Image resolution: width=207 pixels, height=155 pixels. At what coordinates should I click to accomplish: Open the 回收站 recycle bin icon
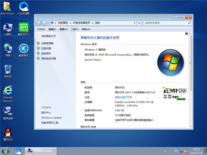click(8, 71)
